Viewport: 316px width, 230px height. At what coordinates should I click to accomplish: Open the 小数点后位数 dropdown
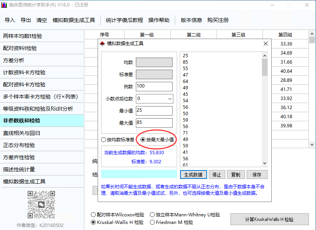click(x=154, y=99)
